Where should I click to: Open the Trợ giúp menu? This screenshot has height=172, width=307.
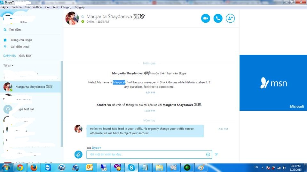pos(79,7)
